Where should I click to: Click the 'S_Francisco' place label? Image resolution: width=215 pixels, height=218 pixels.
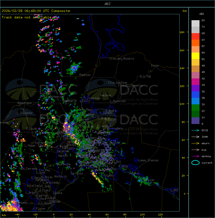tap(93, 98)
